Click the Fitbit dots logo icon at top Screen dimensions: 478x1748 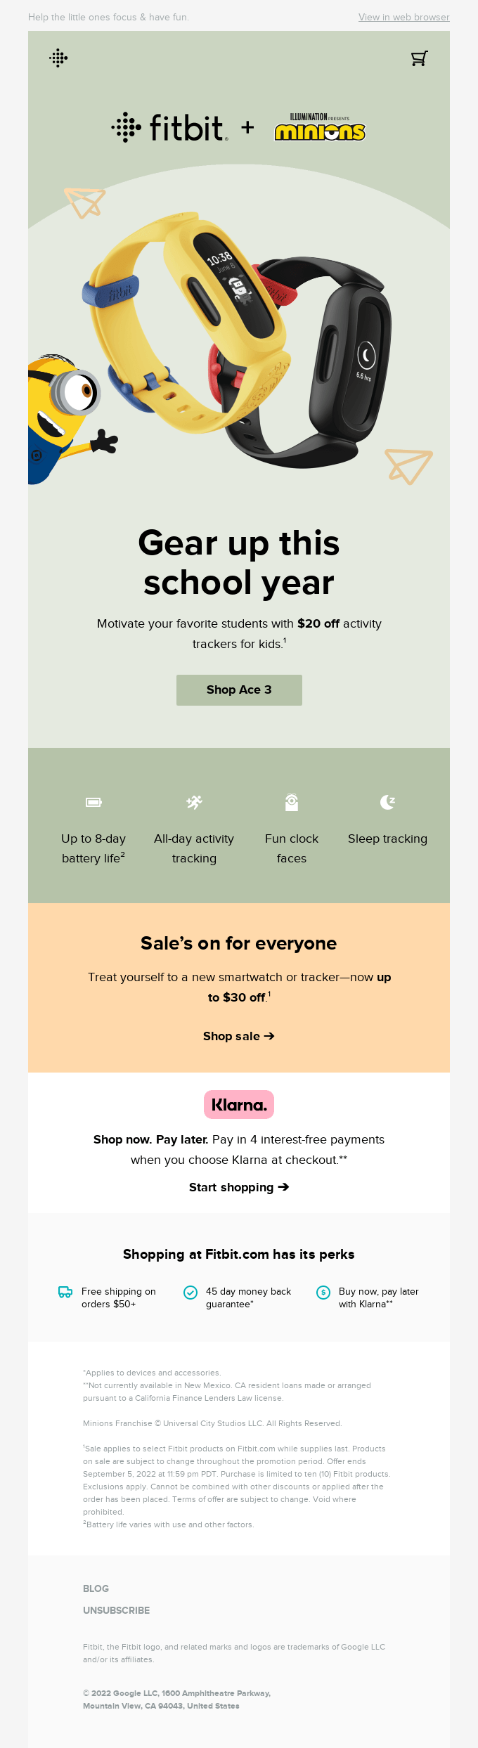59,58
